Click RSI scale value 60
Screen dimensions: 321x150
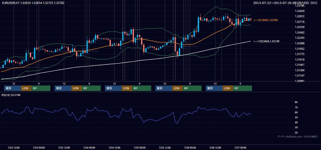[x=296, y=112]
